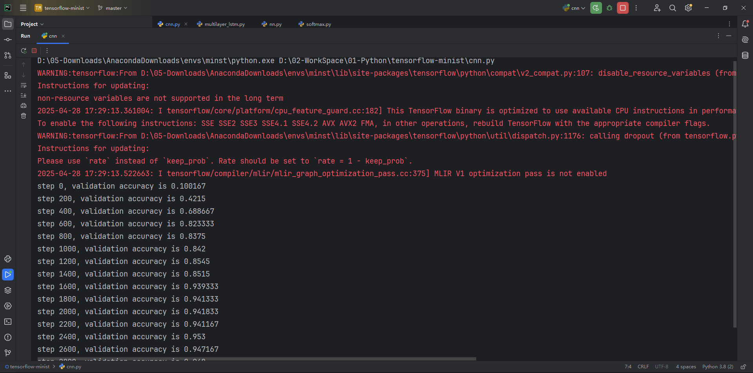
Task: Click the PyCharm logo icon
Action: click(x=8, y=8)
